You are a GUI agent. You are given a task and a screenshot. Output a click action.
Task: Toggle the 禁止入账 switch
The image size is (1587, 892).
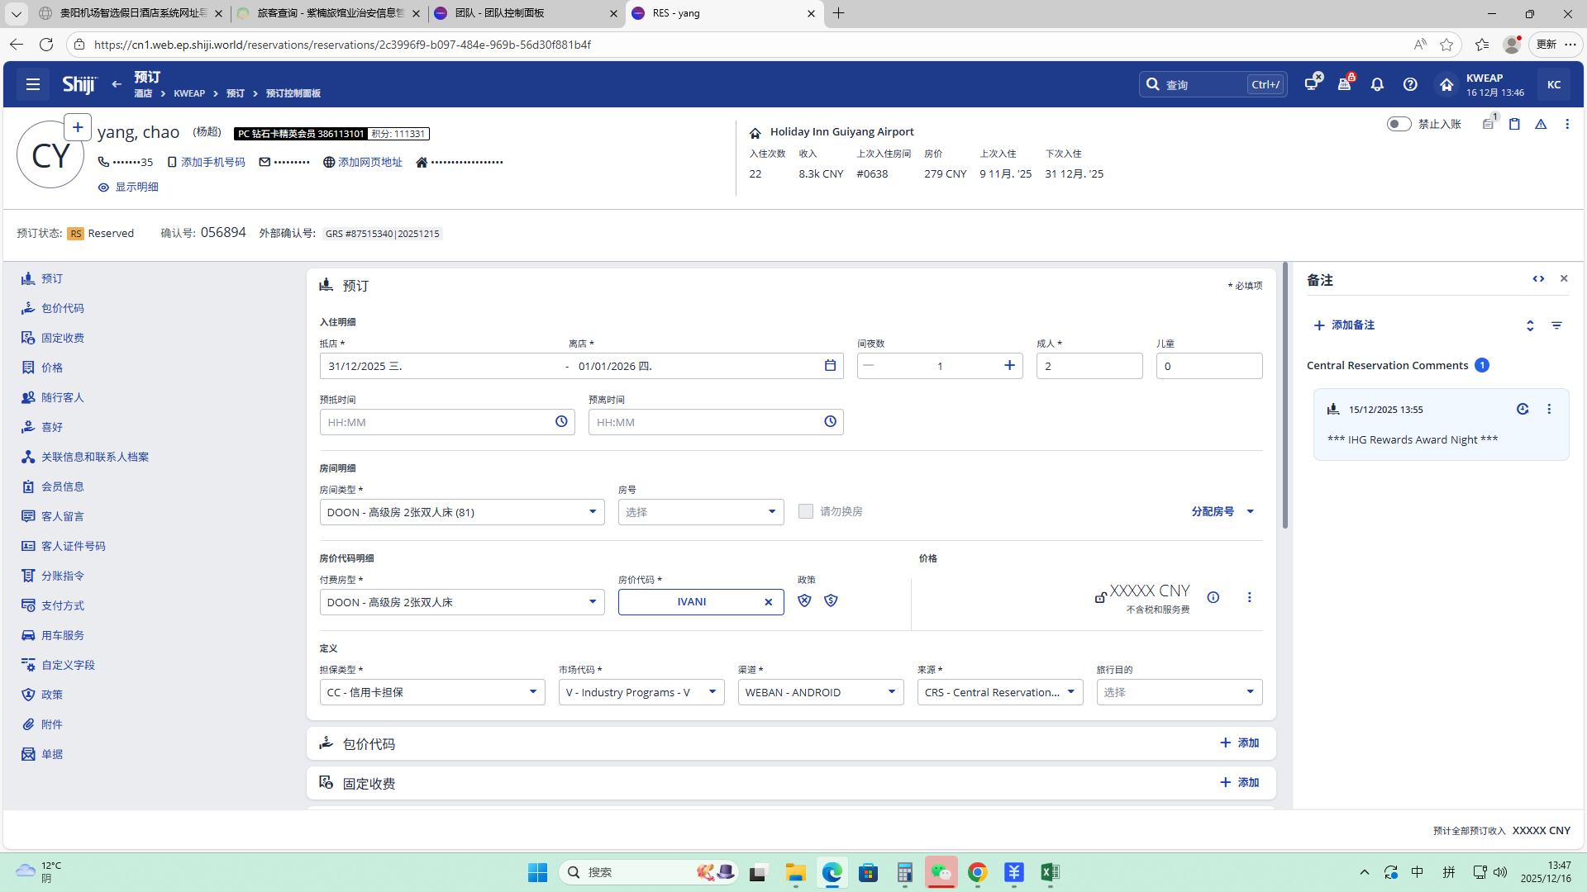point(1399,124)
